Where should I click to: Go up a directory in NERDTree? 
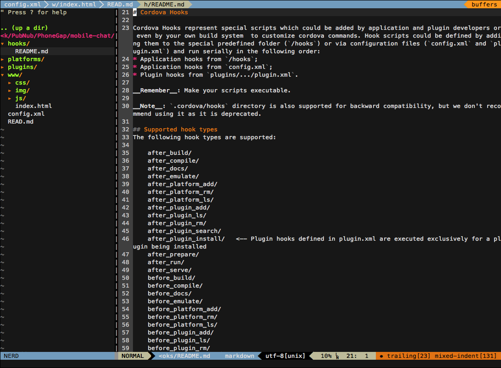pyautogui.click(x=24, y=28)
